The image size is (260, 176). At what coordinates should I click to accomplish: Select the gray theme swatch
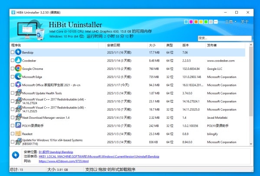tap(211, 22)
